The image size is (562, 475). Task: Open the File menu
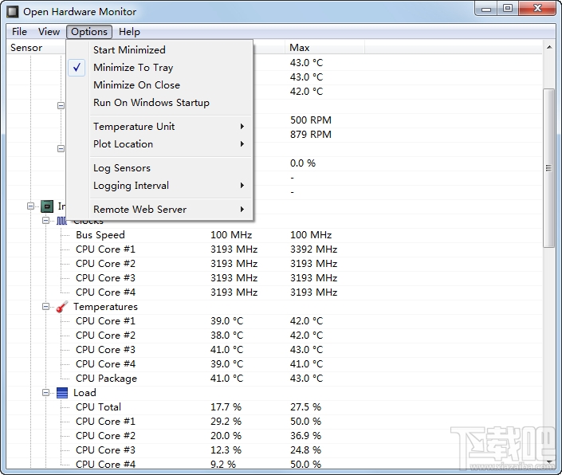(x=19, y=32)
